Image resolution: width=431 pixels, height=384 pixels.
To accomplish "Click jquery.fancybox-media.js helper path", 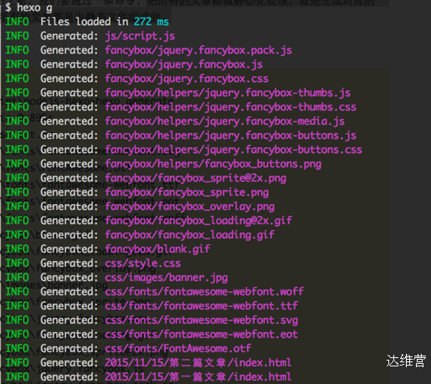I will (225, 121).
